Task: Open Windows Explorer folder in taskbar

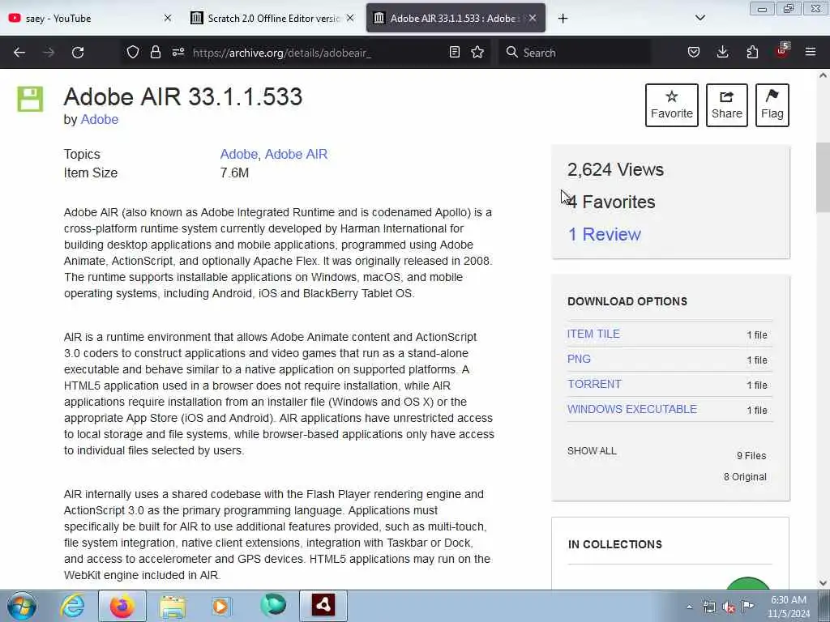Action: pos(173,606)
